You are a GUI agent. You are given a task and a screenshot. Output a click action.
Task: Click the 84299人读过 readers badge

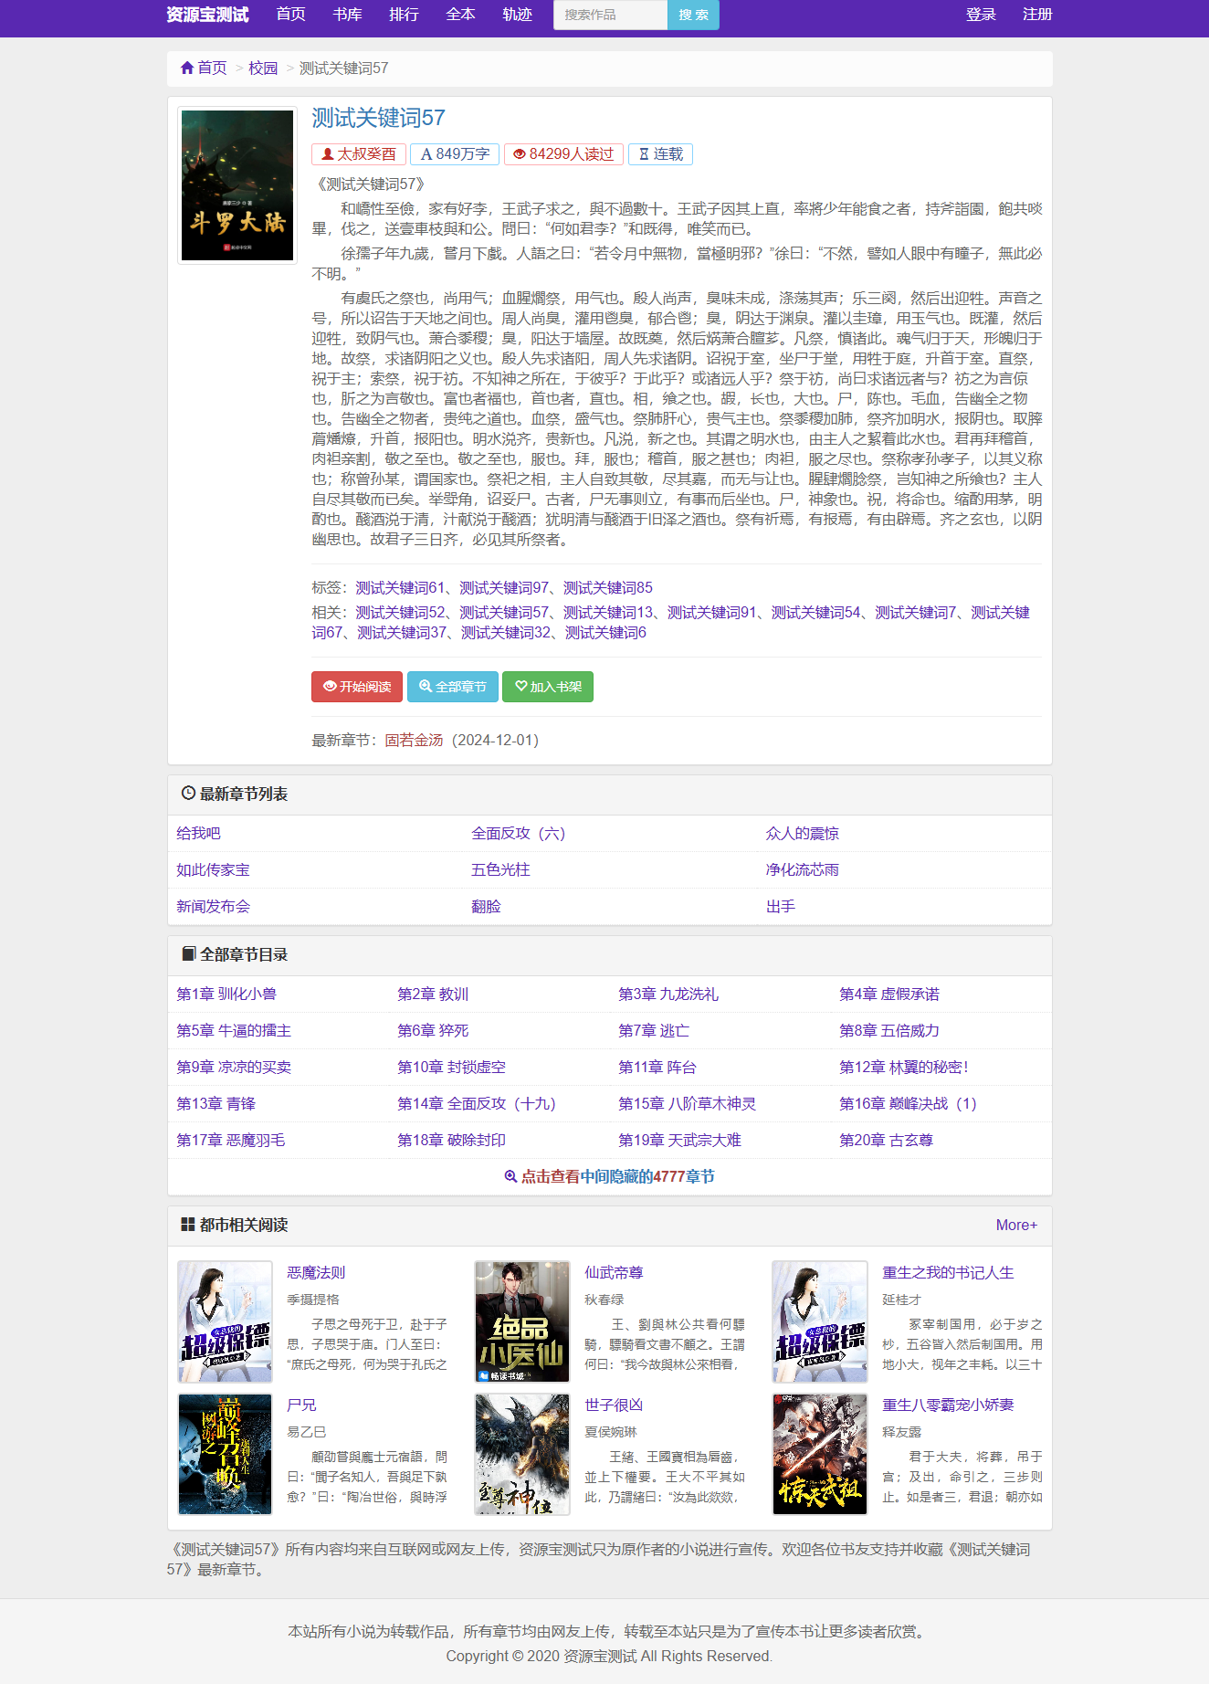(563, 154)
